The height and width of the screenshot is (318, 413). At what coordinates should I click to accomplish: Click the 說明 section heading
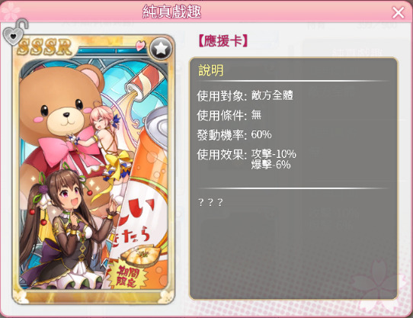click(211, 70)
